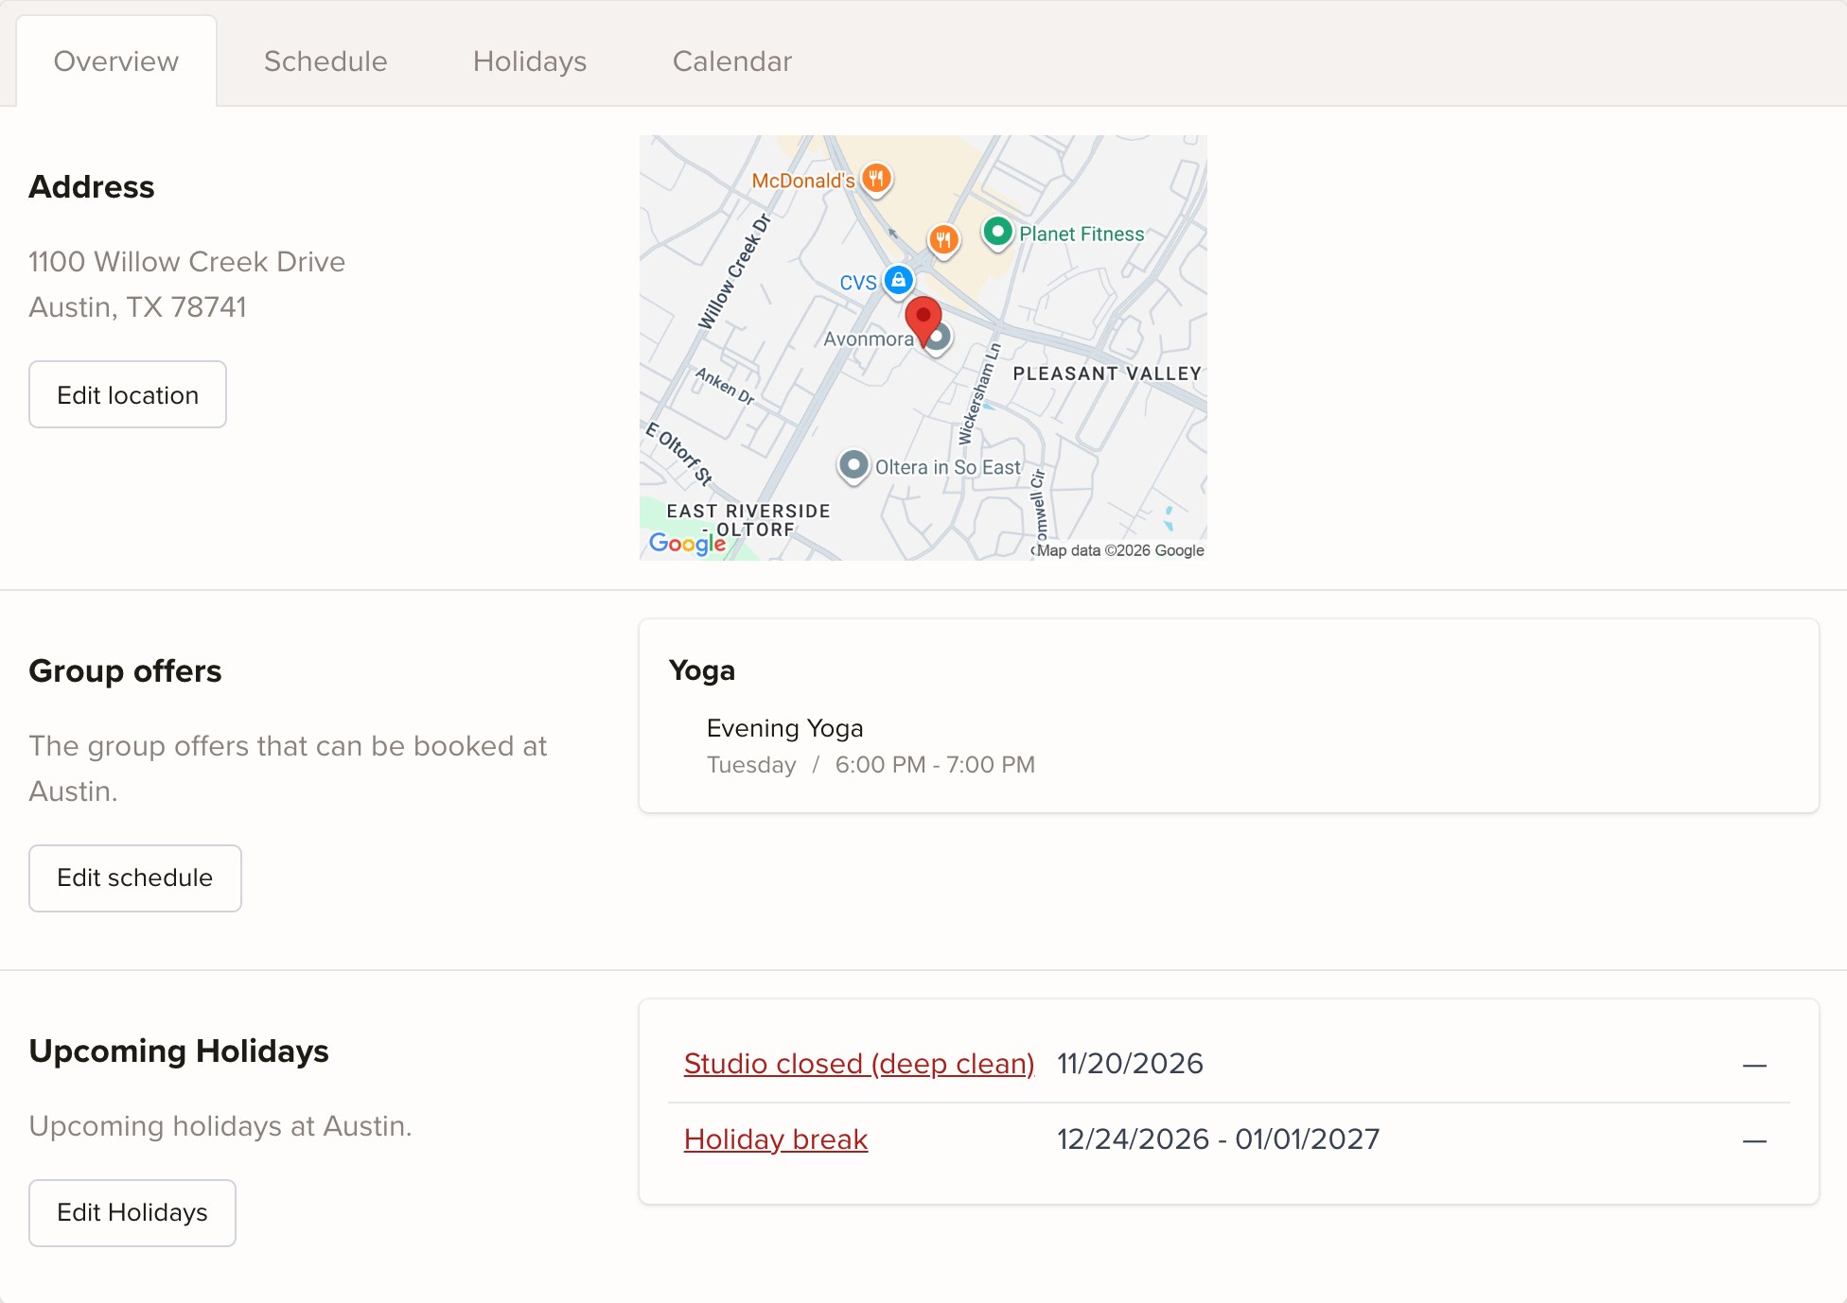1847x1303 pixels.
Task: Click the 1100 Willow Creek Drive address
Action: [187, 262]
